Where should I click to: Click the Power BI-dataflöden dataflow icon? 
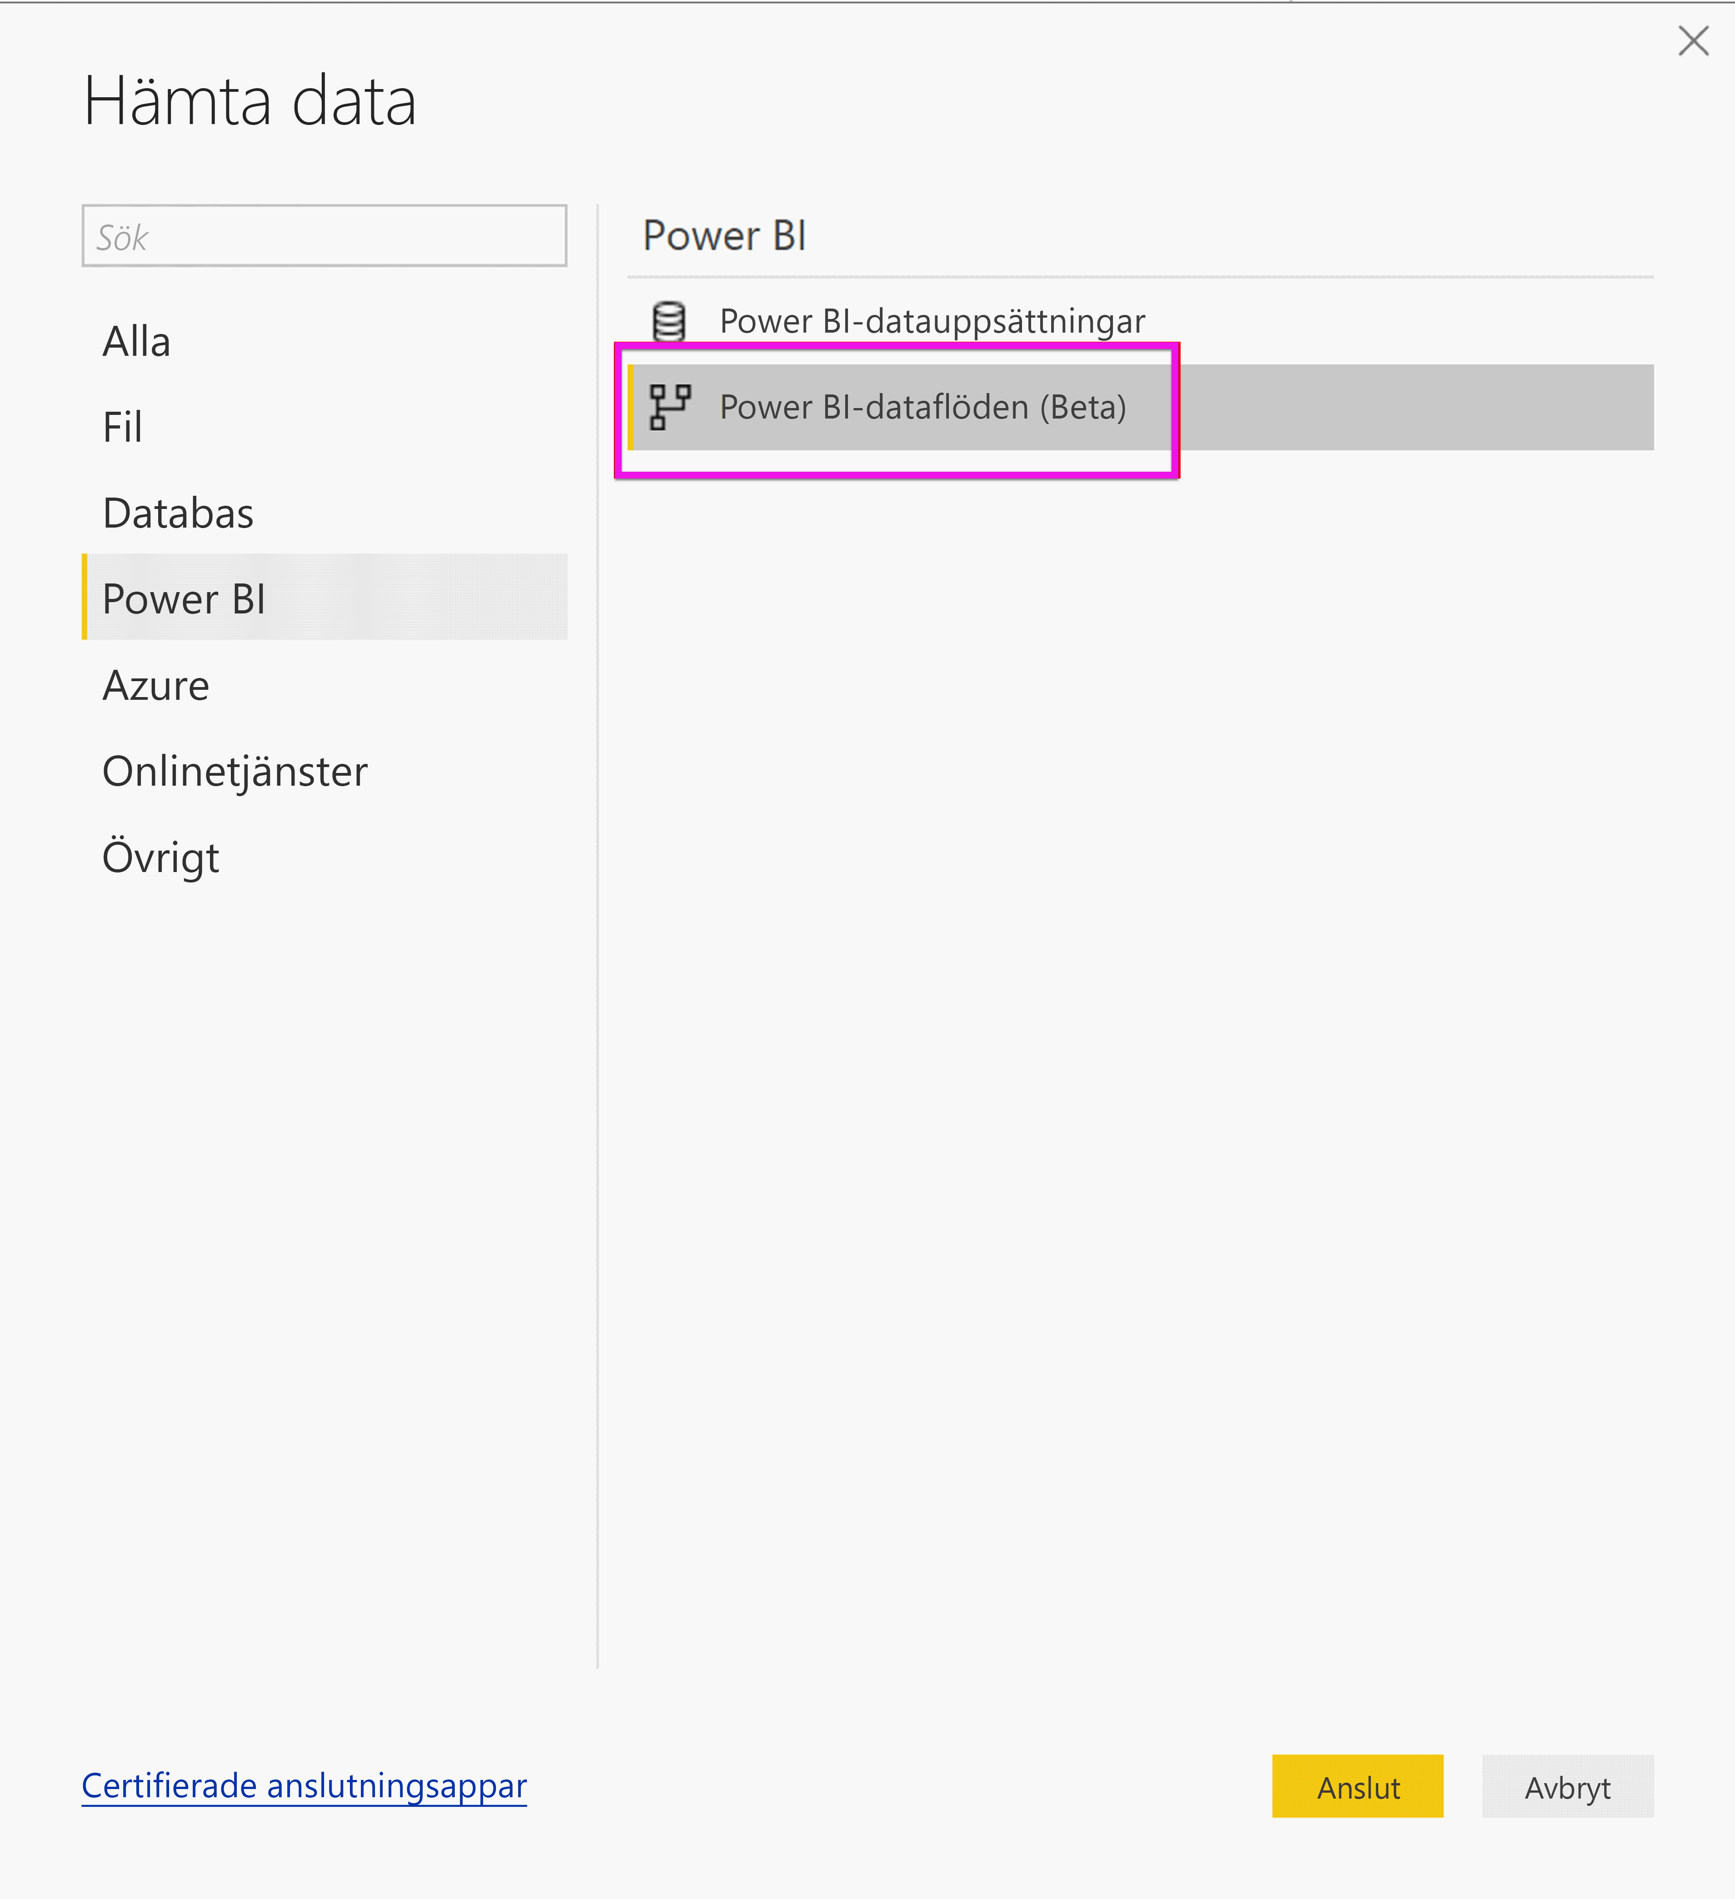click(x=670, y=407)
